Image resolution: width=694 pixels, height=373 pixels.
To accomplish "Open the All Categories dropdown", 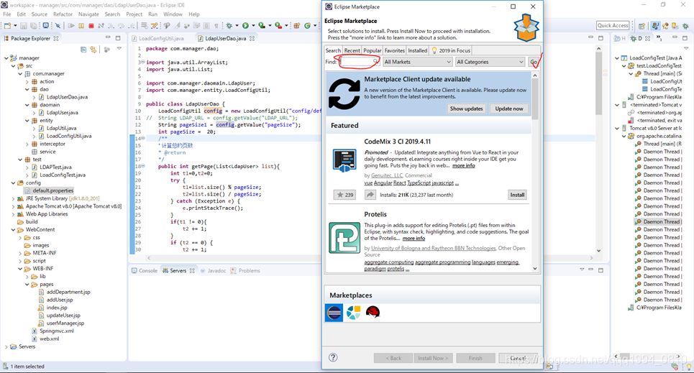I will pyautogui.click(x=490, y=62).
